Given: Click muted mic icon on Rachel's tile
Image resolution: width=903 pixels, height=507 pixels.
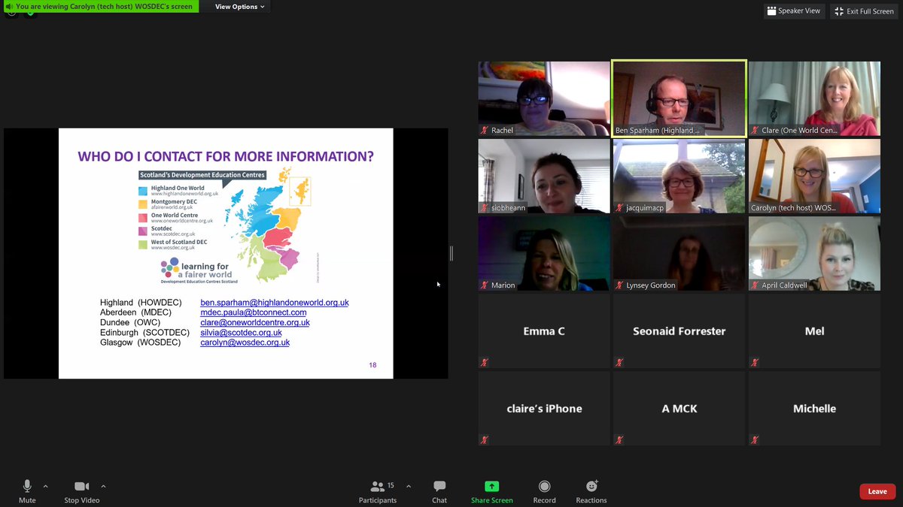Looking at the screenshot, I should [x=485, y=130].
